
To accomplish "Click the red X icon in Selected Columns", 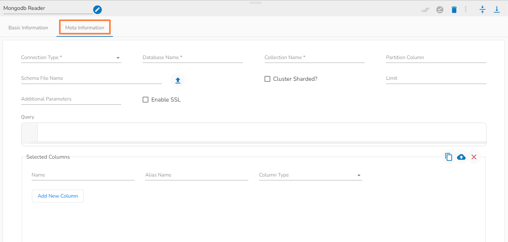I will pos(474,157).
